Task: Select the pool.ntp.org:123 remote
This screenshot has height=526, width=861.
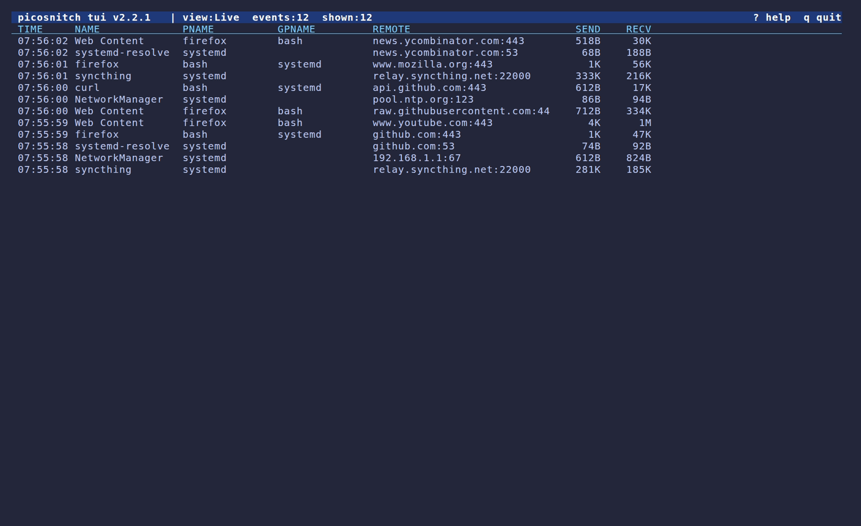Action: pos(423,99)
